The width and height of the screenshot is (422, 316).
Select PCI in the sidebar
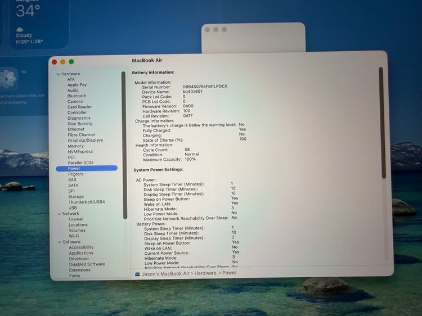click(x=71, y=157)
